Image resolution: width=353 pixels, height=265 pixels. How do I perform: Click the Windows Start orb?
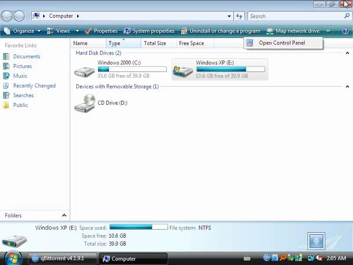[x=13, y=258]
